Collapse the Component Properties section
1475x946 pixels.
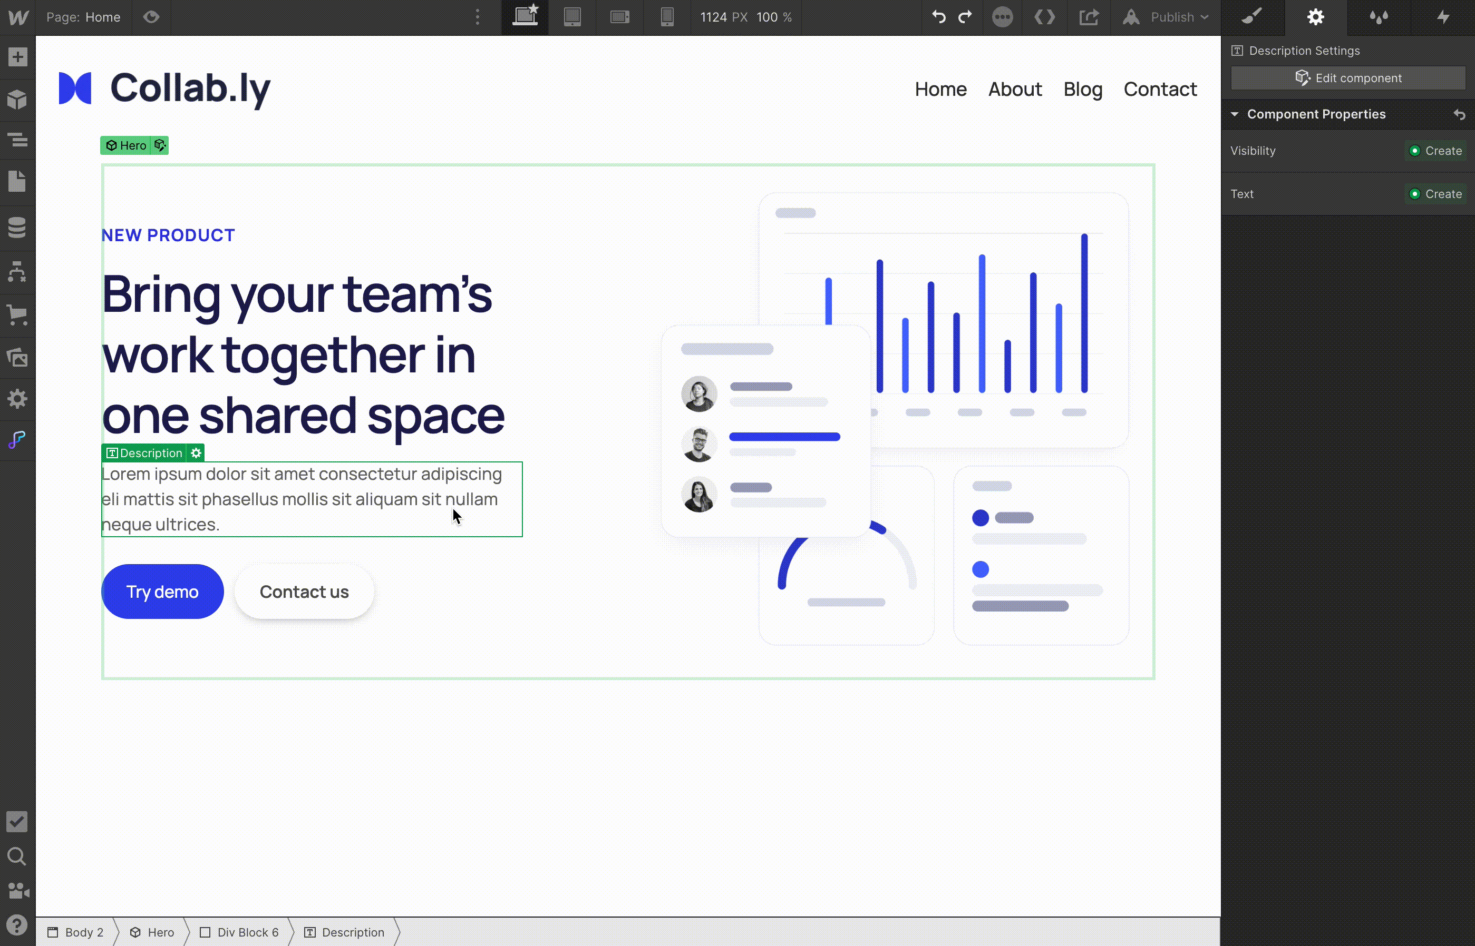(x=1235, y=114)
